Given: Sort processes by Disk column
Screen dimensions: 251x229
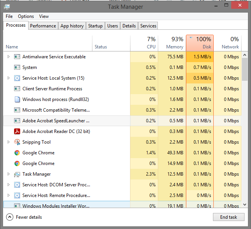Looking at the screenshot, I should [200, 43].
